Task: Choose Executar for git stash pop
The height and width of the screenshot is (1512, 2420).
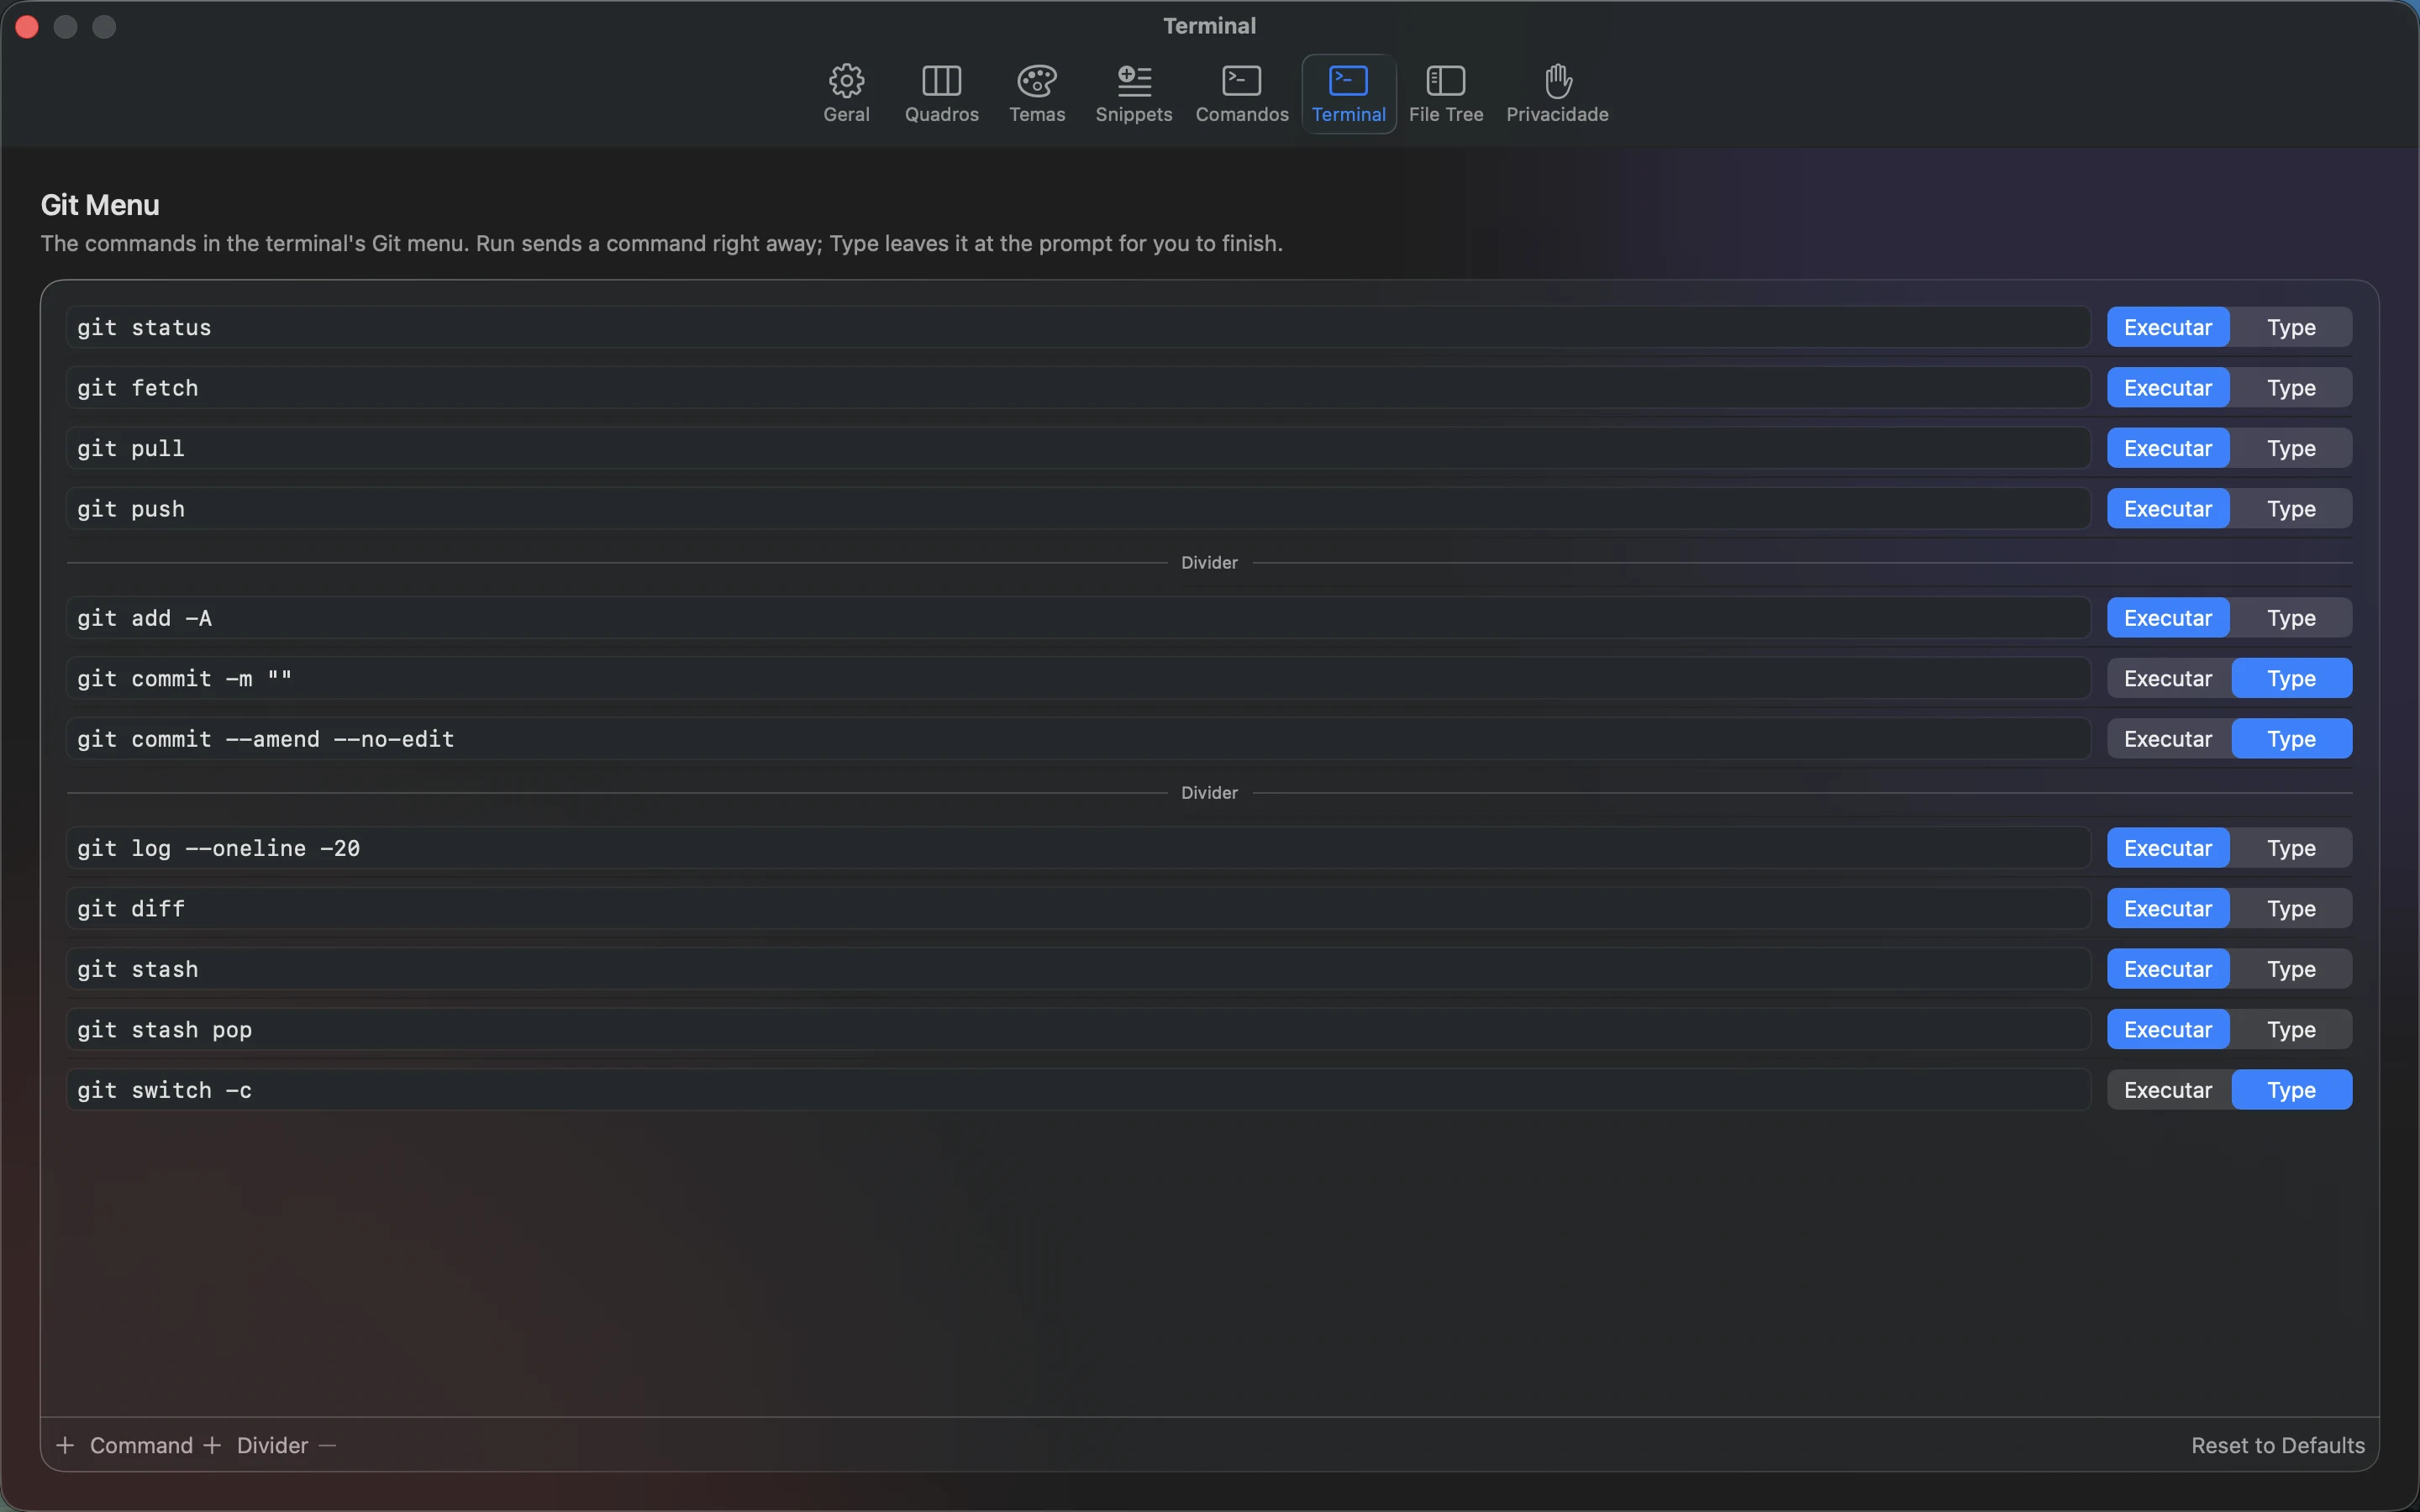Action: click(x=2167, y=1029)
